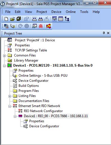Click the table view toolbar icon
Image resolution: width=111 pixels, height=145 pixels.
tap(61, 19)
